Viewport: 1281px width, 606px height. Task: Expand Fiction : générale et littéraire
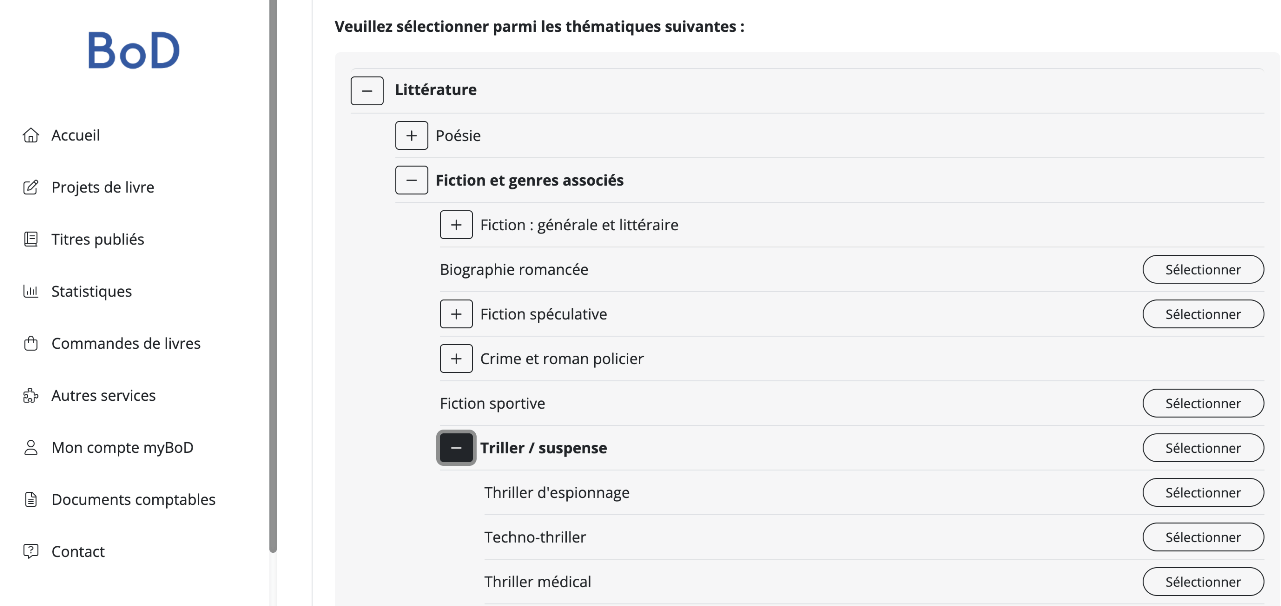coord(456,225)
